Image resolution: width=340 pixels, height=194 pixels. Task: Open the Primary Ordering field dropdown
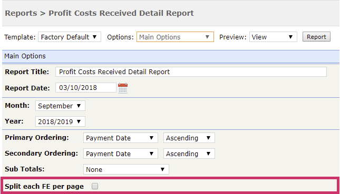[x=120, y=138]
